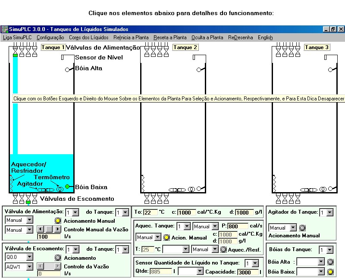Click the thermometer in Tanque 1
The image size is (345, 280).
(60, 189)
